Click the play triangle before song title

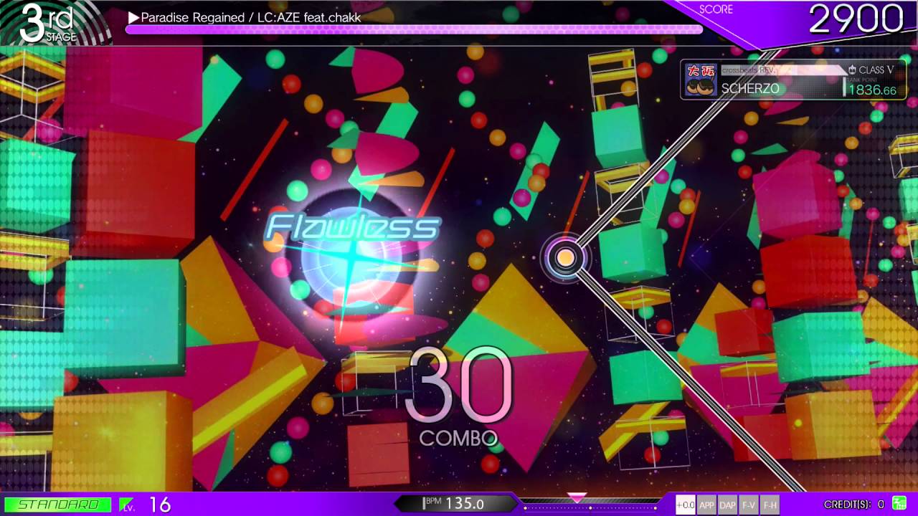pos(133,16)
